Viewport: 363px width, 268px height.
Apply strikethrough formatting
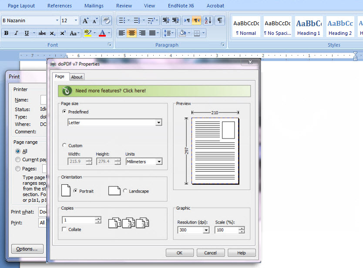coord(42,33)
